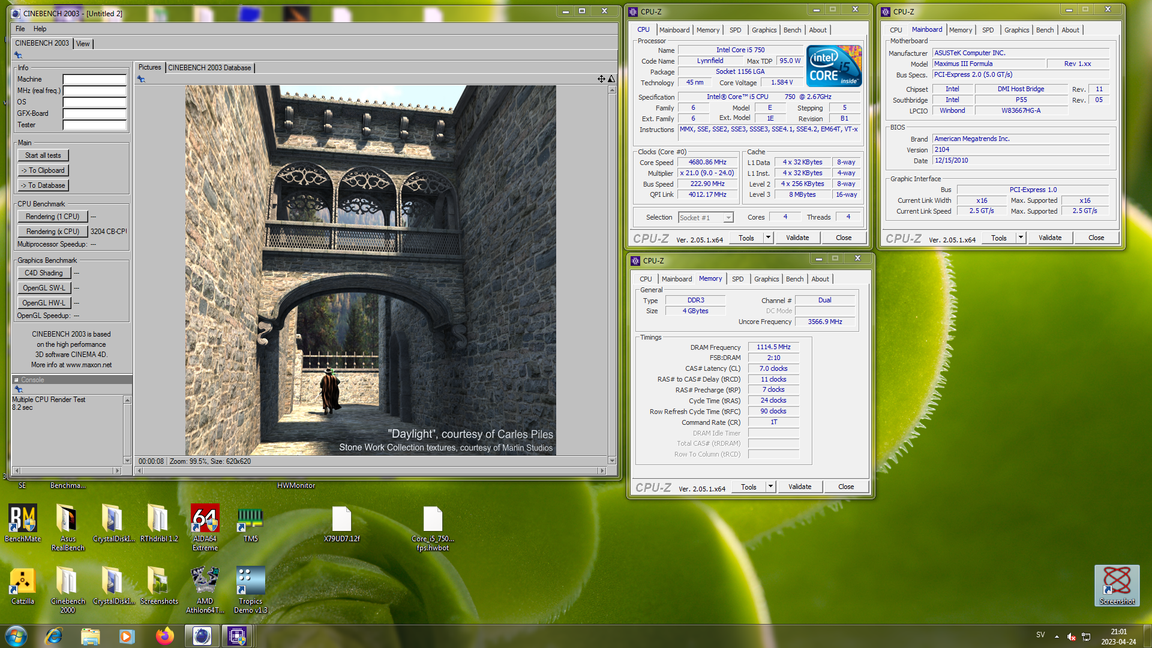Expand the Socket #1 selection combo box
The image size is (1152, 648).
click(x=728, y=218)
